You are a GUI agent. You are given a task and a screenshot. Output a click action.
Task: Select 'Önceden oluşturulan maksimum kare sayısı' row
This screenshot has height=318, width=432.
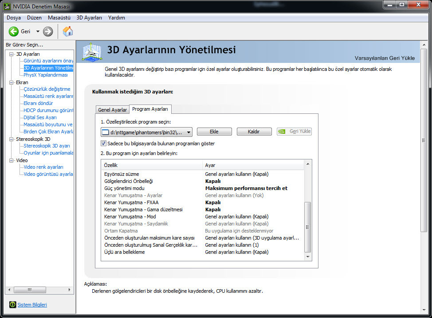coord(203,238)
